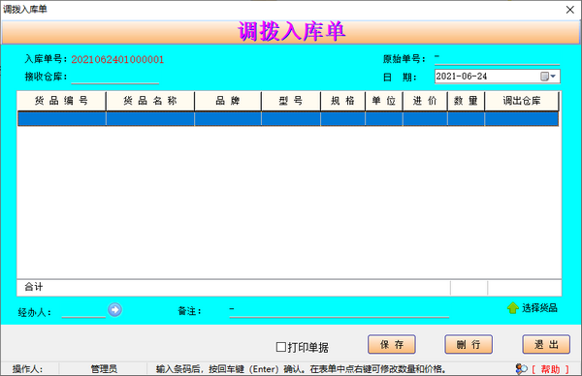Click the 规格 column header
The image size is (582, 376).
[343, 101]
